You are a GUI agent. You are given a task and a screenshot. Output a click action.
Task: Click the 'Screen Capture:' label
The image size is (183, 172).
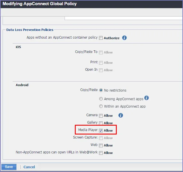click(85, 137)
